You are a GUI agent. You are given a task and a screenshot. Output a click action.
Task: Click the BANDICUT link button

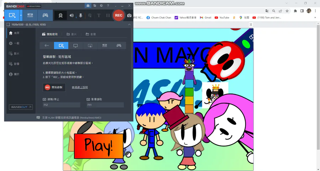21,107
